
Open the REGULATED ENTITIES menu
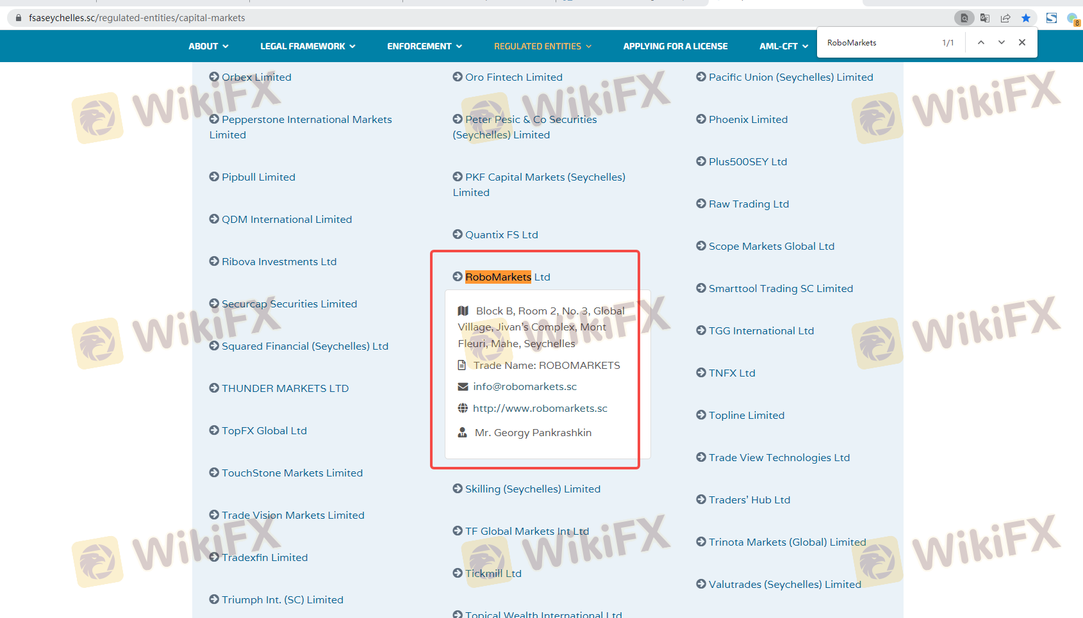click(542, 46)
